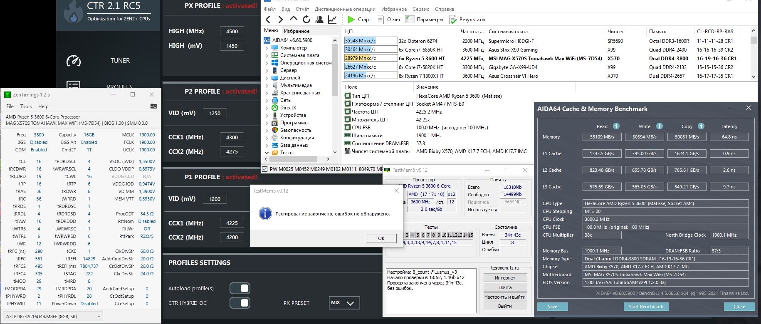
Task: Collapse the Тесты tree node
Action: 267,153
